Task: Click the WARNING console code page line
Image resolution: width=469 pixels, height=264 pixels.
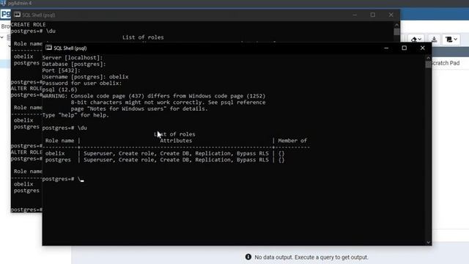Action: [x=154, y=96]
